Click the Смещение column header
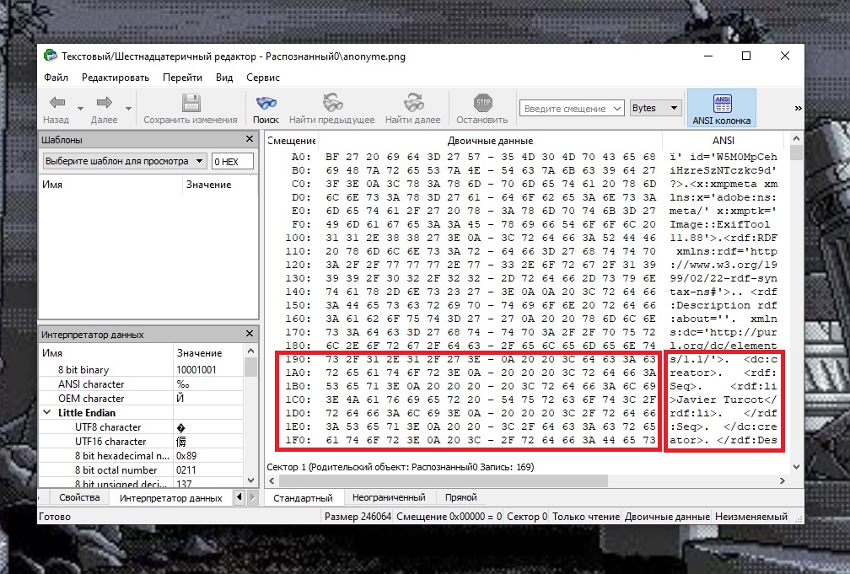 292,141
